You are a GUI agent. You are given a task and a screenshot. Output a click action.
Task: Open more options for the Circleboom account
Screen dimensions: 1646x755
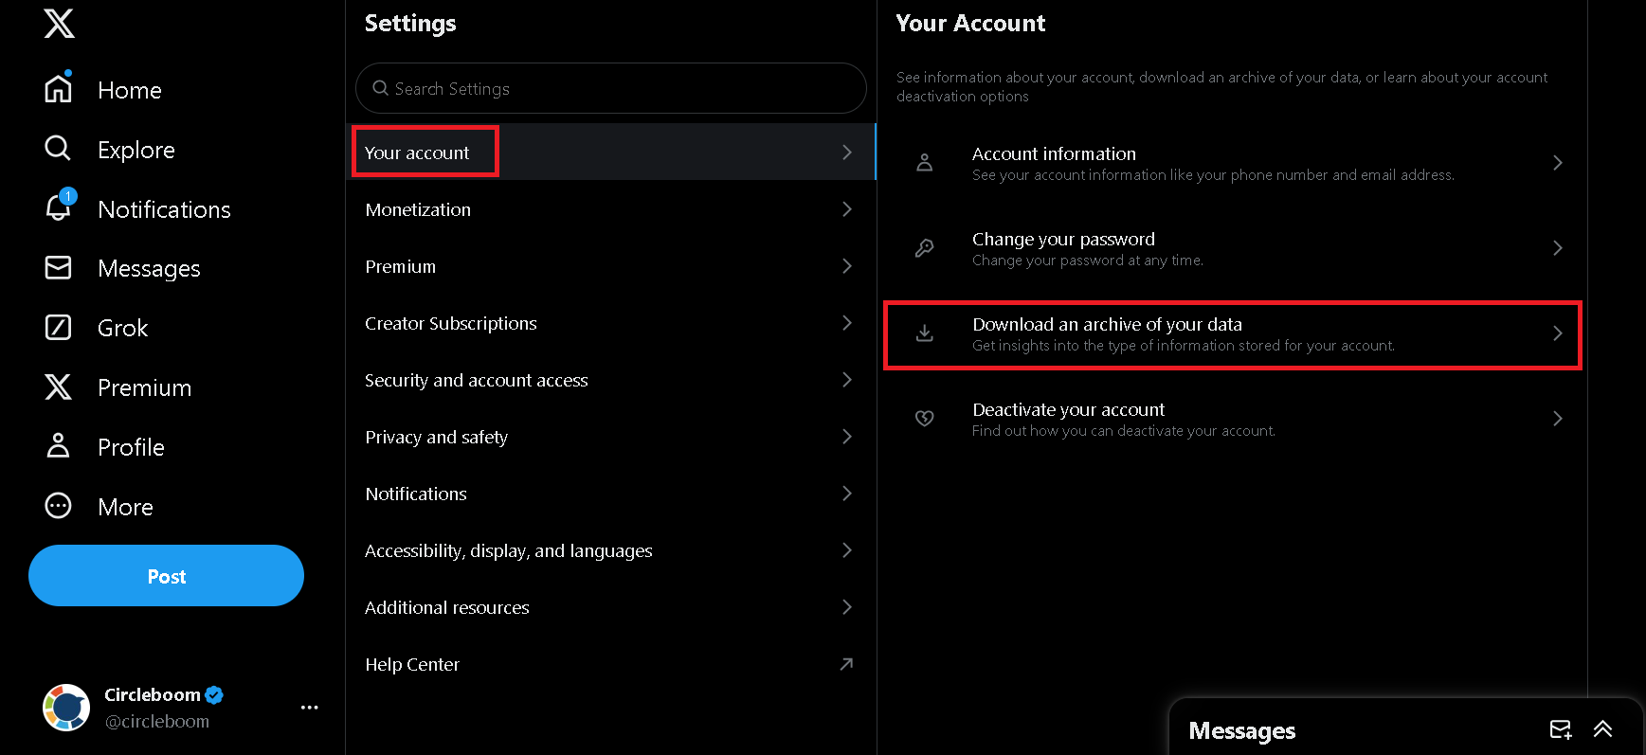click(x=309, y=707)
